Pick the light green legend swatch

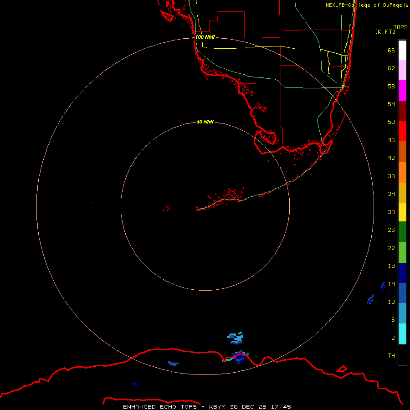pos(402,252)
